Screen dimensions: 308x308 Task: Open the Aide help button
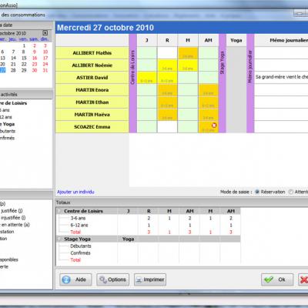[75, 280]
